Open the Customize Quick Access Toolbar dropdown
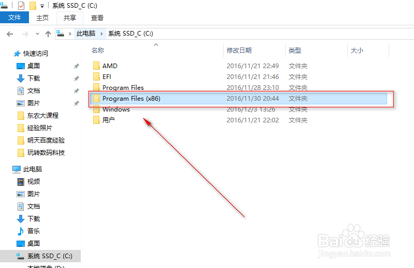This screenshot has height=268, width=414. coord(42,6)
